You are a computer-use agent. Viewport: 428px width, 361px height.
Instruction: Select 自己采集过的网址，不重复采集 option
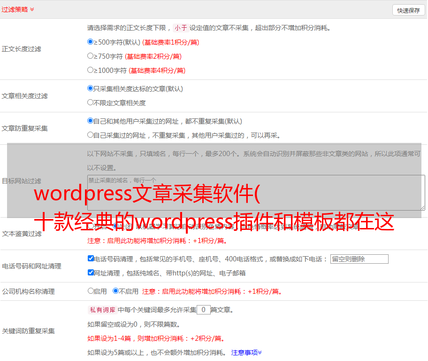90,135
